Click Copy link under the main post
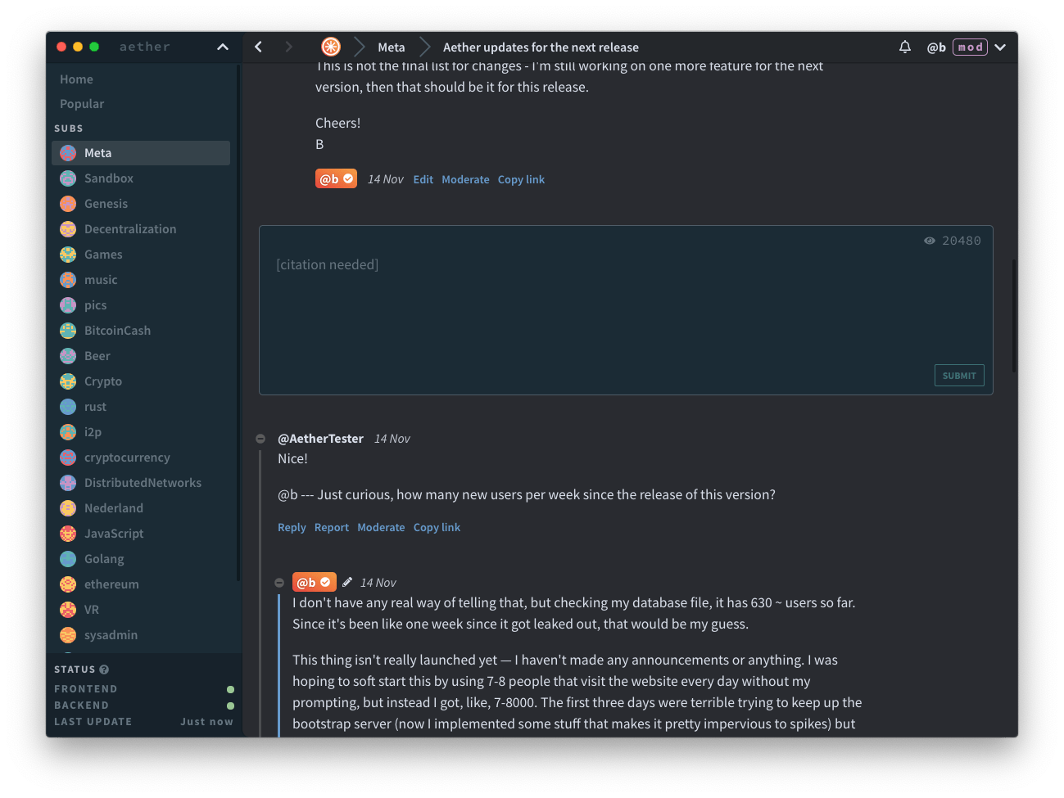Viewport: 1064px width, 798px height. click(x=521, y=179)
